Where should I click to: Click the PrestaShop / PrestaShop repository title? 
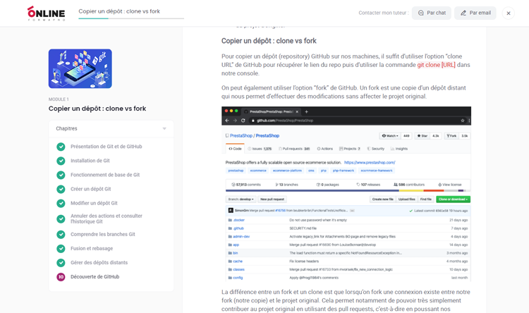255,135
